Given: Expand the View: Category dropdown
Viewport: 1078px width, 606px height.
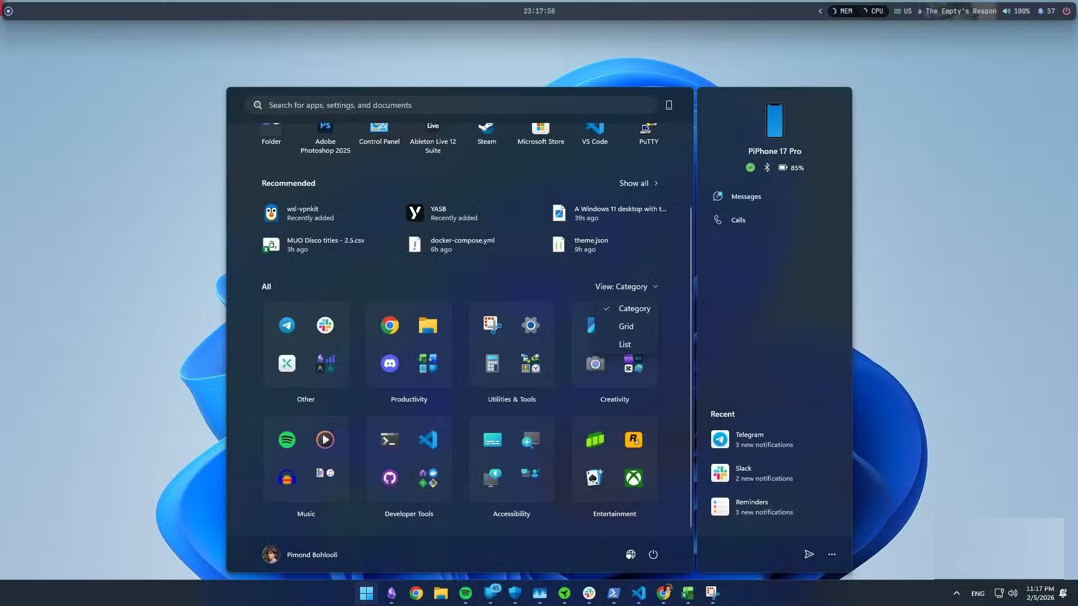Looking at the screenshot, I should click(x=626, y=286).
